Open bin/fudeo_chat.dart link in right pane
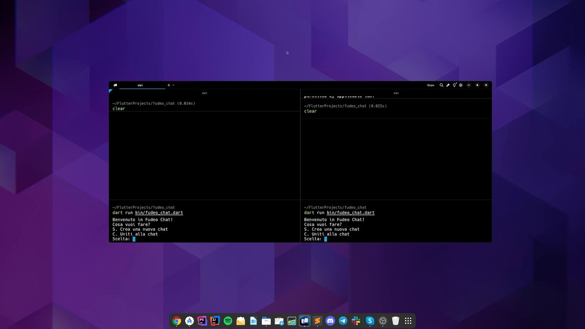The image size is (585, 329). coord(351,213)
